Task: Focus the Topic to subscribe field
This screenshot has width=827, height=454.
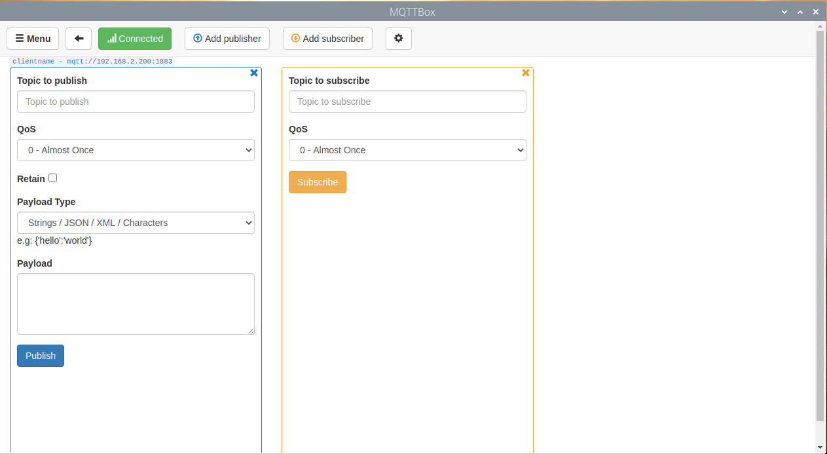Action: pos(407,102)
